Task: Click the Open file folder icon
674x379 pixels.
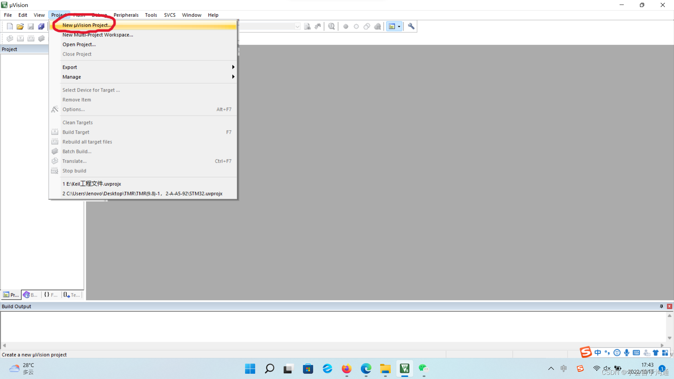Action: click(x=20, y=26)
